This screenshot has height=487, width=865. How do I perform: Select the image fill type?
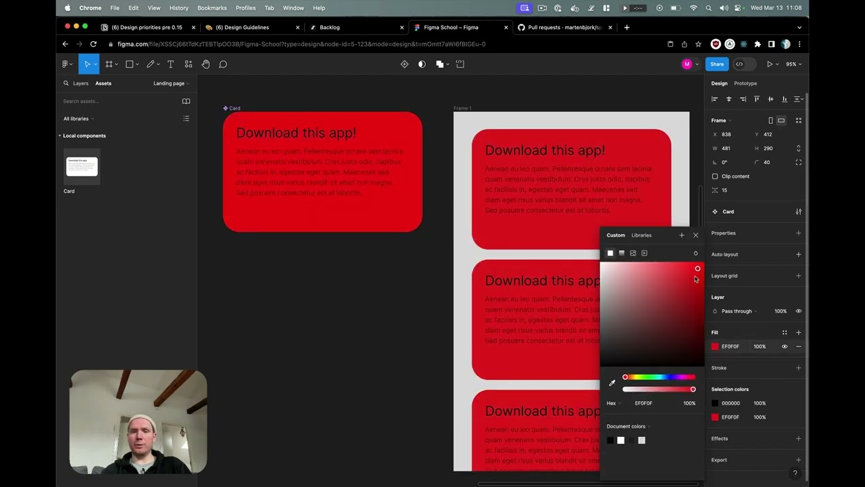[x=633, y=253]
